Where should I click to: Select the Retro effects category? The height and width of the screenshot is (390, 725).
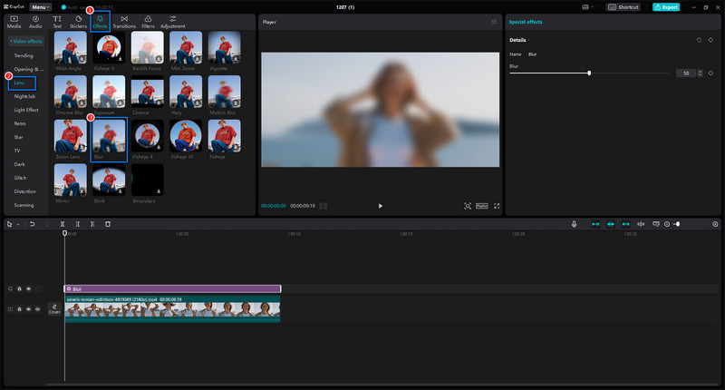pyautogui.click(x=20, y=122)
